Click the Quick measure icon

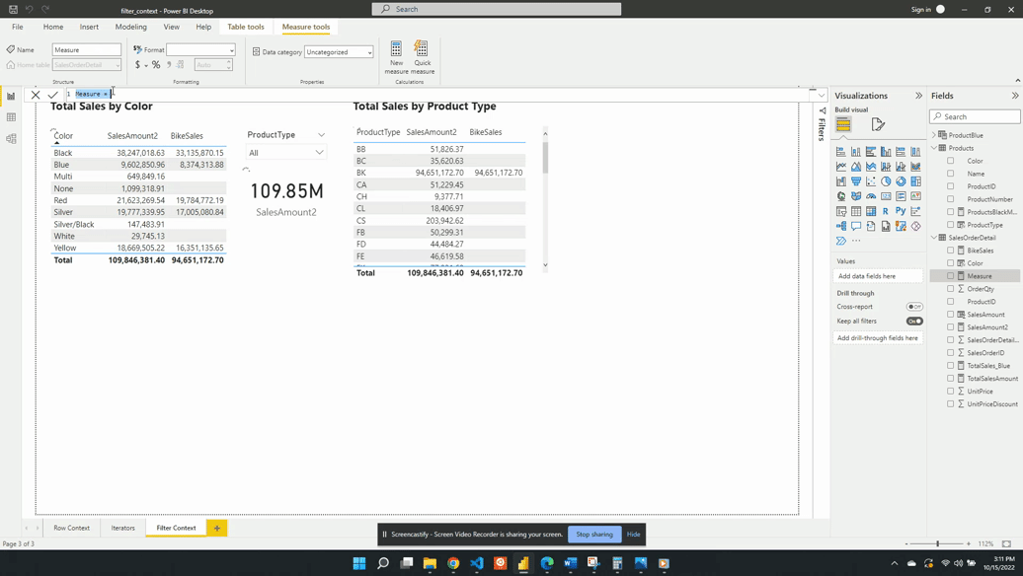(422, 50)
